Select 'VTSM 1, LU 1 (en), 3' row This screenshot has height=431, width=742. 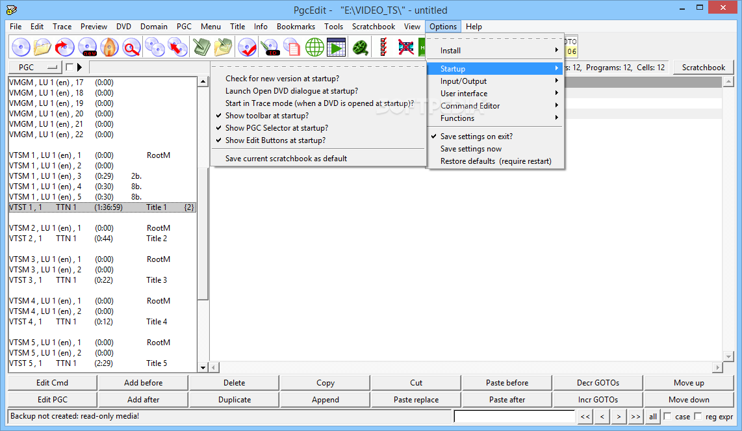[x=102, y=176]
